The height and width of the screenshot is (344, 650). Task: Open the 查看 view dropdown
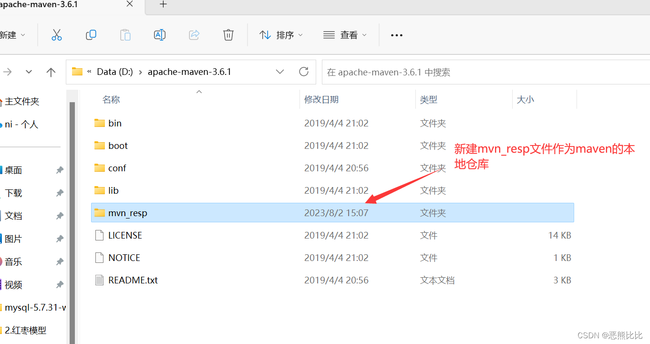345,35
